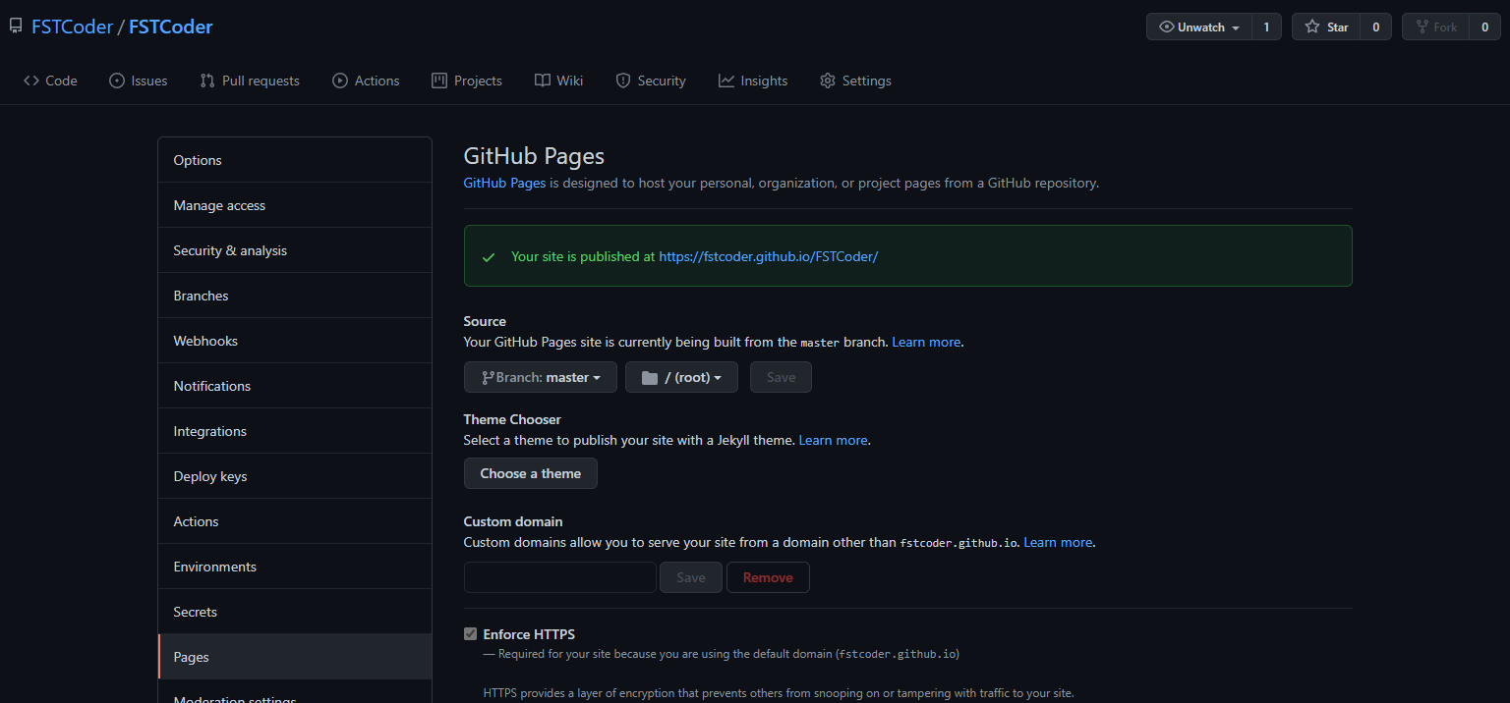1510x703 pixels.
Task: Click FSTCoder owner link in header
Action: pyautogui.click(x=72, y=27)
